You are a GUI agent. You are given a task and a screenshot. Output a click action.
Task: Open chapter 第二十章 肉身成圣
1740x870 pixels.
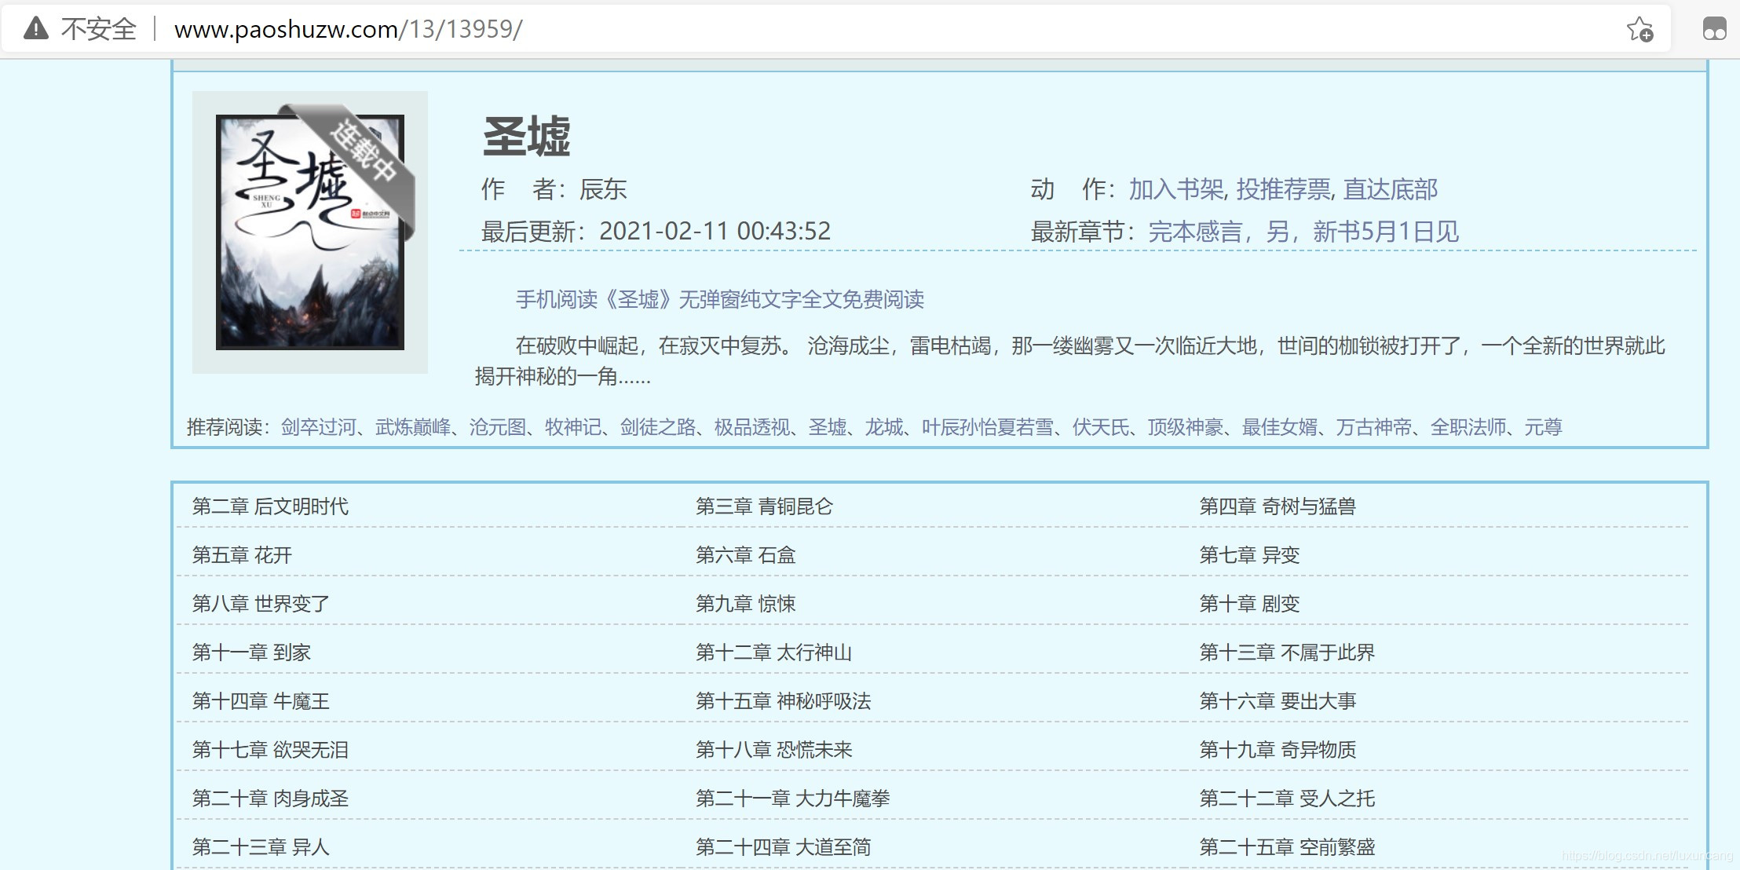(271, 799)
